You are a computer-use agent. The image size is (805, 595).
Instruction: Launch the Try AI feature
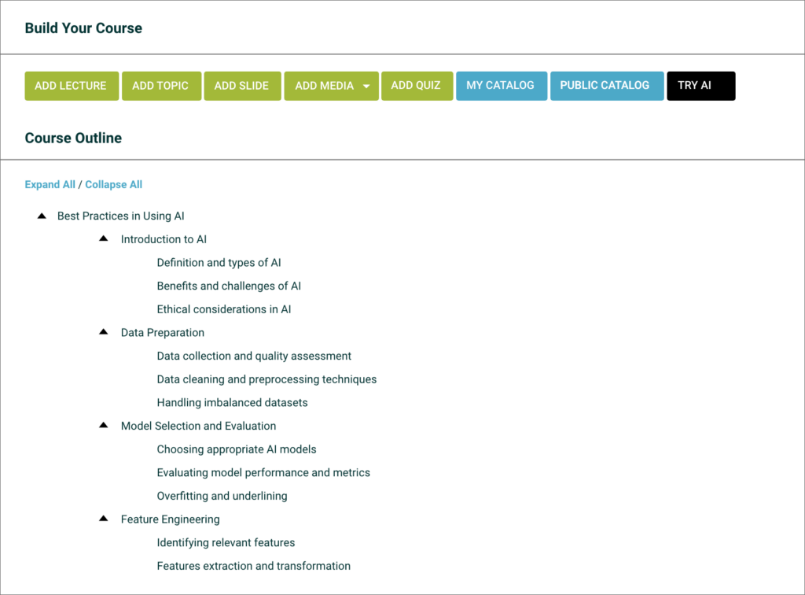pyautogui.click(x=700, y=86)
